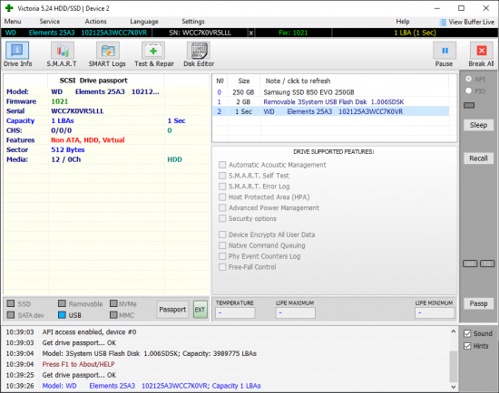Select the Samsung SSD 850 EVO drive row
499x393 pixels.
tap(331, 92)
